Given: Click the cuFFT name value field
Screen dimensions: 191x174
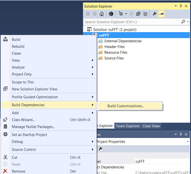Looking at the screenshot, I should coord(162,161).
